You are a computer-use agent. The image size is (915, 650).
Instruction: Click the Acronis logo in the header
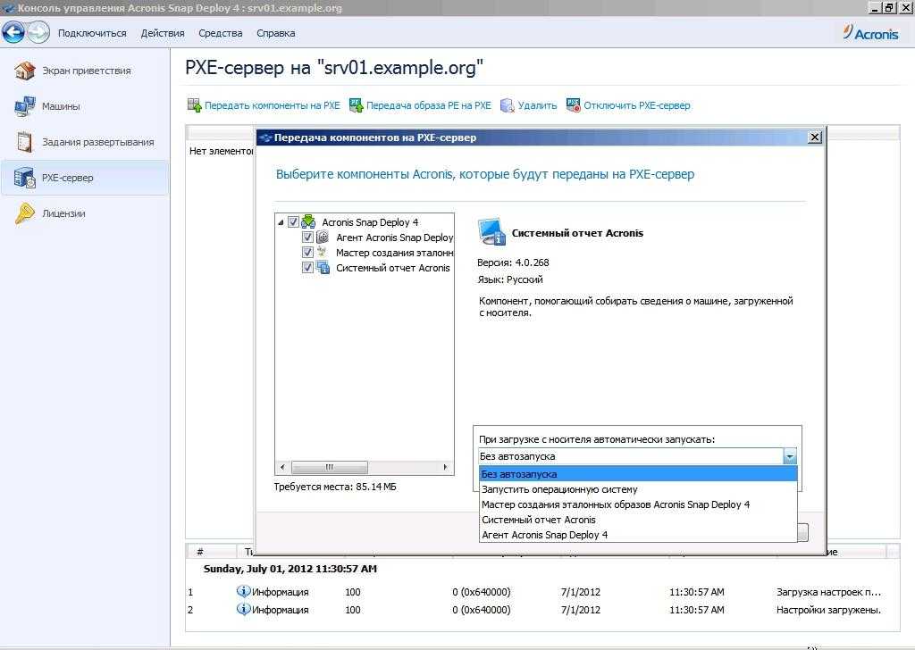pyautogui.click(x=870, y=33)
